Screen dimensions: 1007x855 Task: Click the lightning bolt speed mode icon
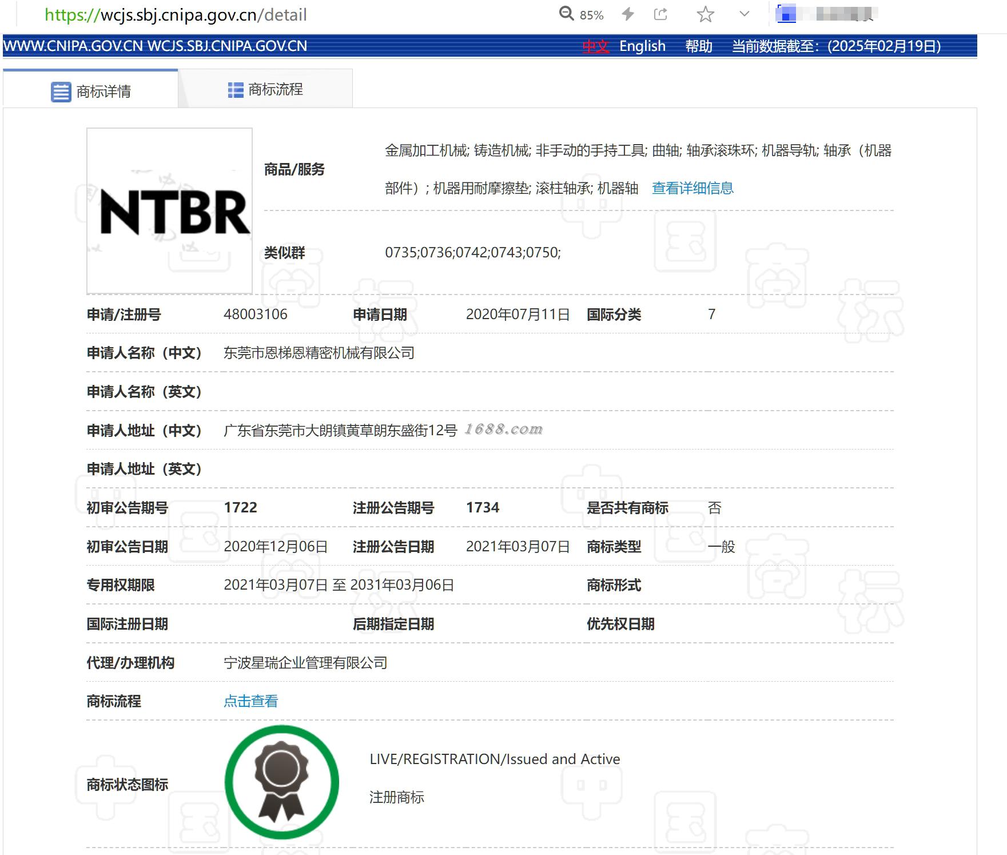[x=628, y=14]
